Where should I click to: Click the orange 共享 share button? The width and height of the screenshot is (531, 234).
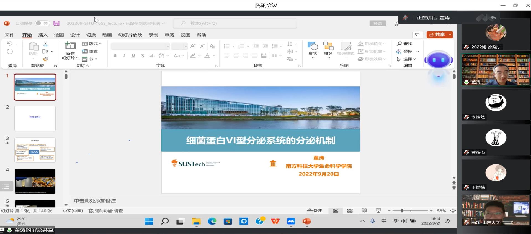pos(439,35)
